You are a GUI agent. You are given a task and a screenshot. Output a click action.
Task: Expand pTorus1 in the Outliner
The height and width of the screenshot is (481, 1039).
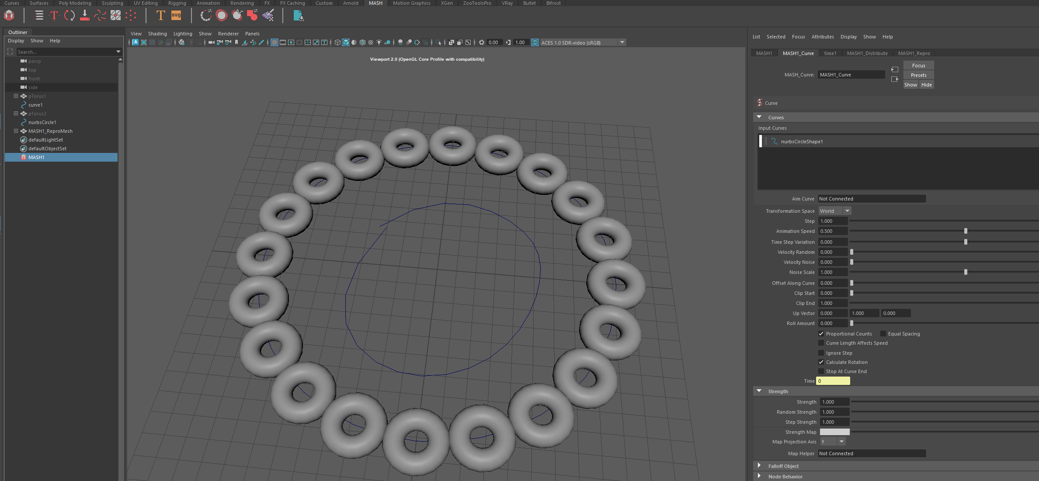point(16,96)
